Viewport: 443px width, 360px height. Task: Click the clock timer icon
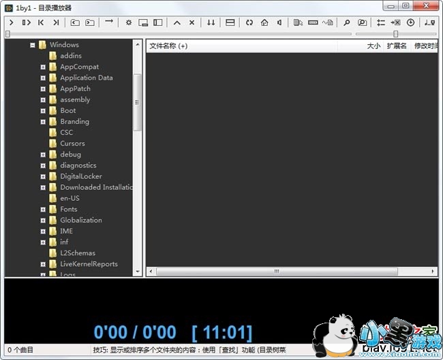coord(410,22)
